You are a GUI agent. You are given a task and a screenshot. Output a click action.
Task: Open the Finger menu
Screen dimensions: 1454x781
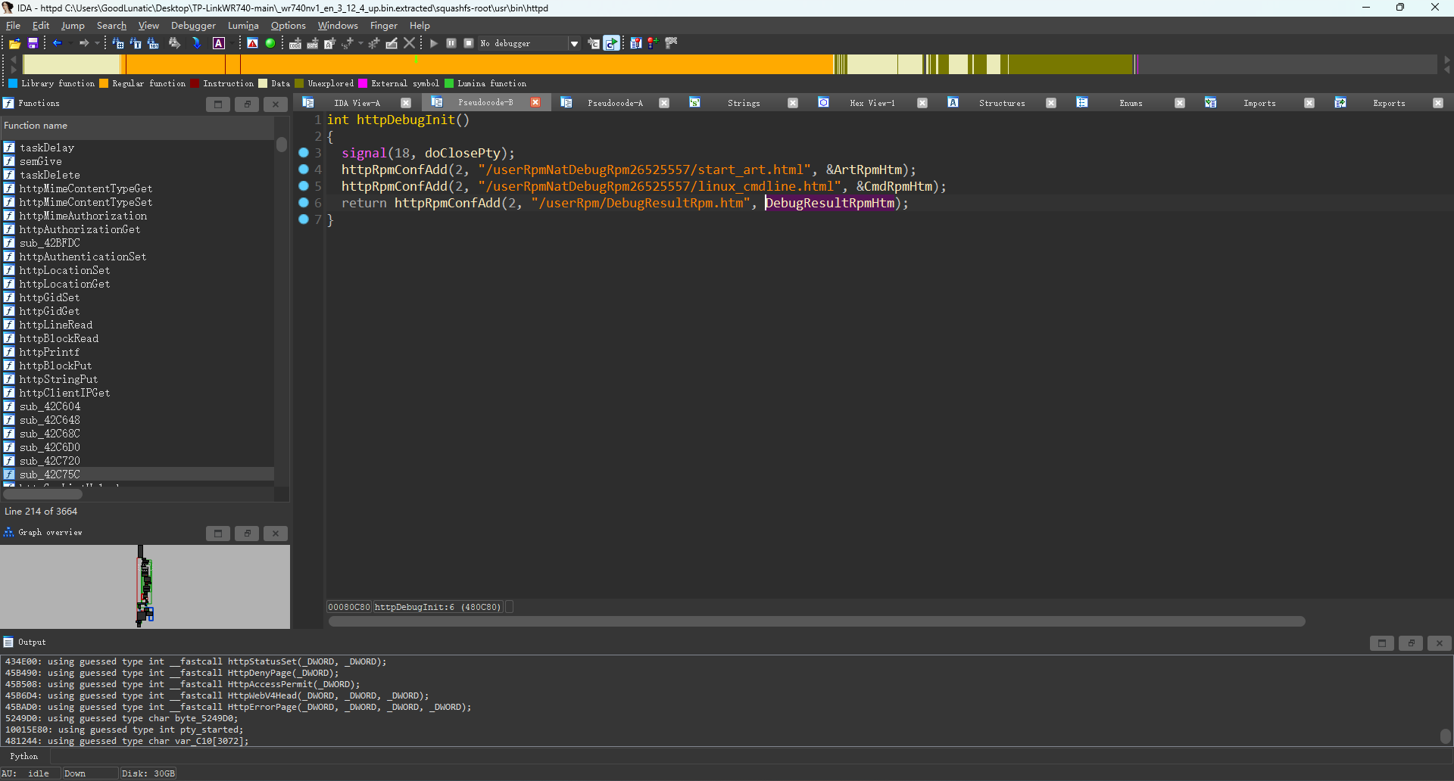(x=383, y=25)
